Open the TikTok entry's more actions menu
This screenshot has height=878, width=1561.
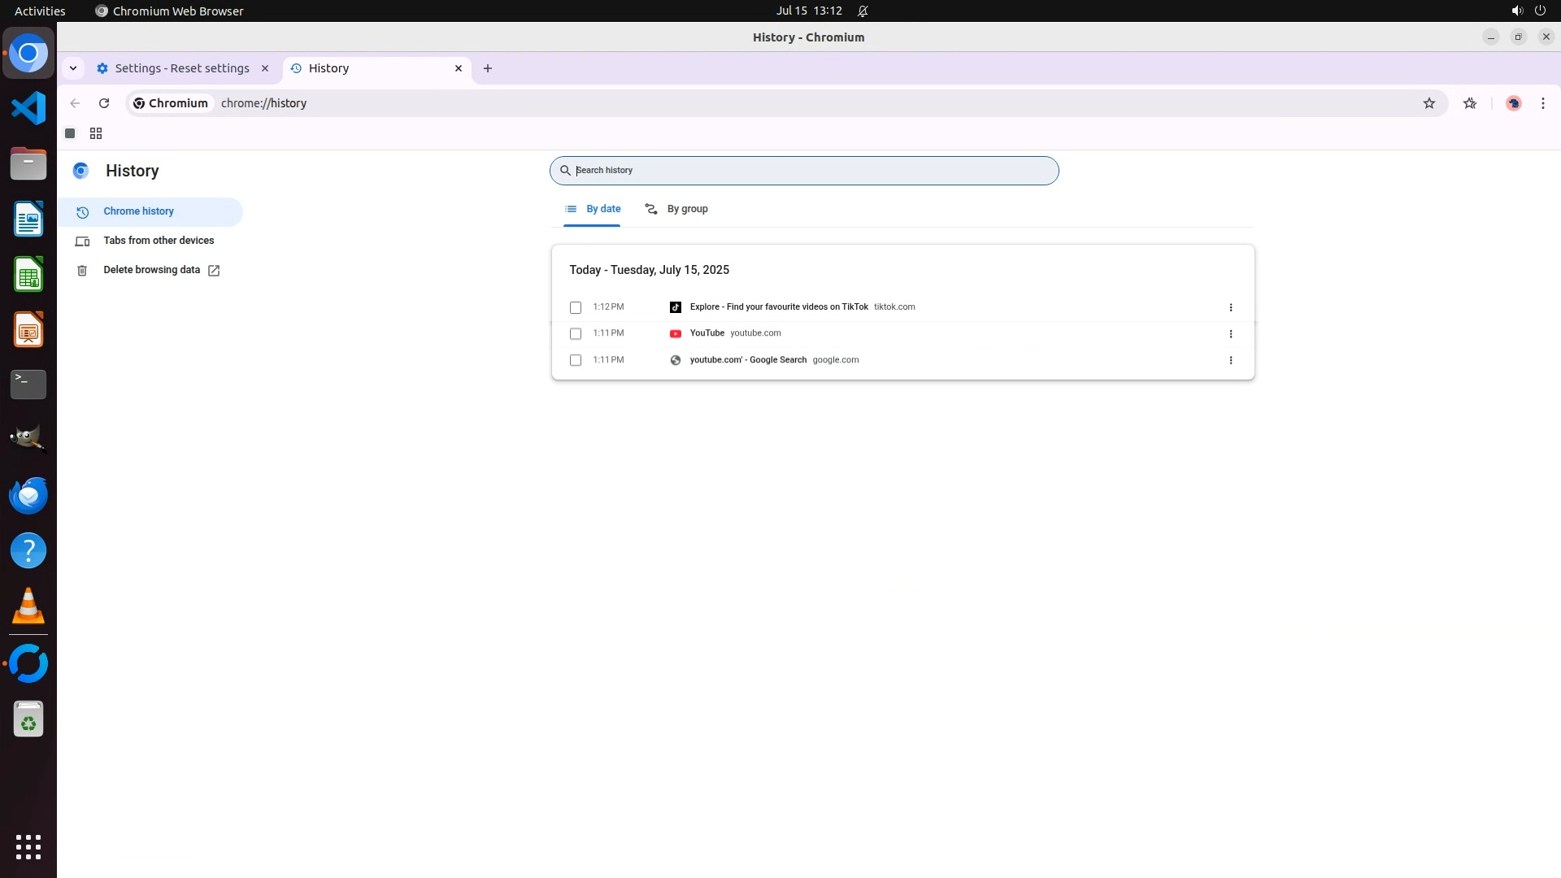(1230, 307)
